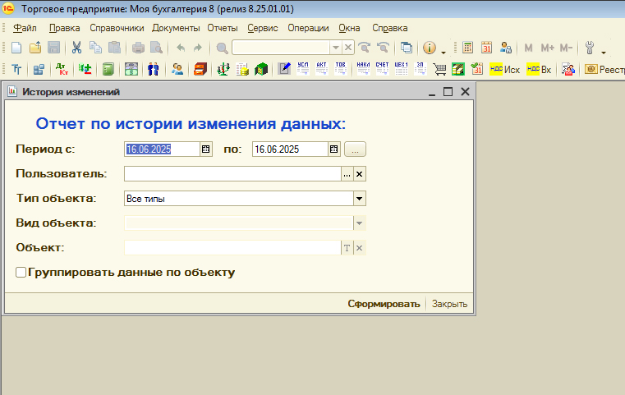Image resolution: width=625 pixels, height=395 pixels.
Task: Click the end date field after по
Action: [x=289, y=149]
